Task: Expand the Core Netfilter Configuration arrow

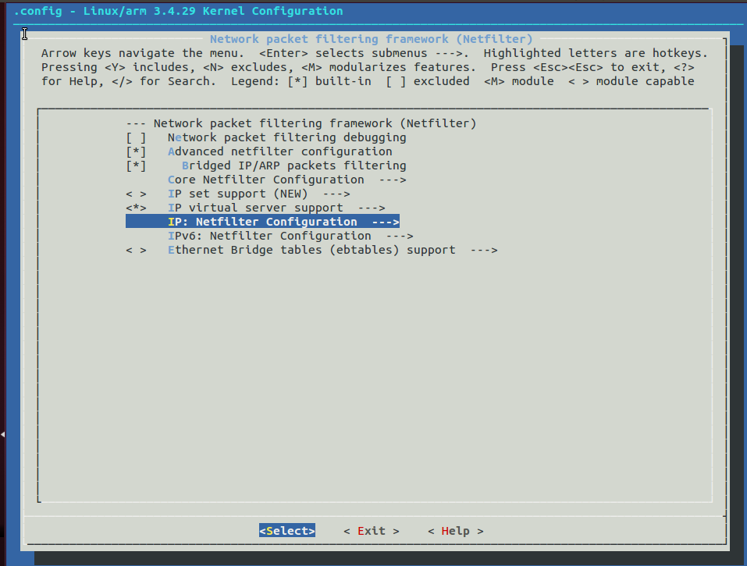Action: pyautogui.click(x=393, y=180)
